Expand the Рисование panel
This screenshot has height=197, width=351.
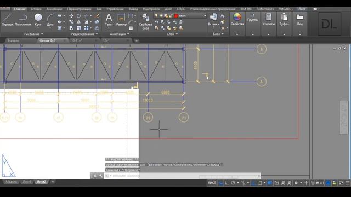tap(33, 34)
